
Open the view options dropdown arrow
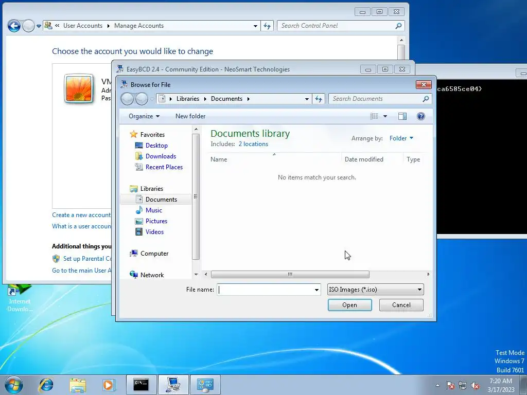click(385, 116)
